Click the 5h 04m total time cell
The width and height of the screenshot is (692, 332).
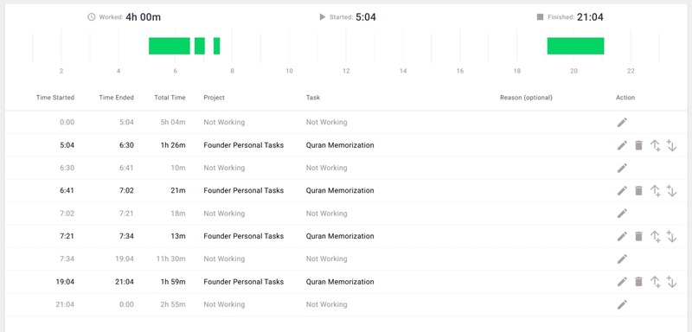173,122
